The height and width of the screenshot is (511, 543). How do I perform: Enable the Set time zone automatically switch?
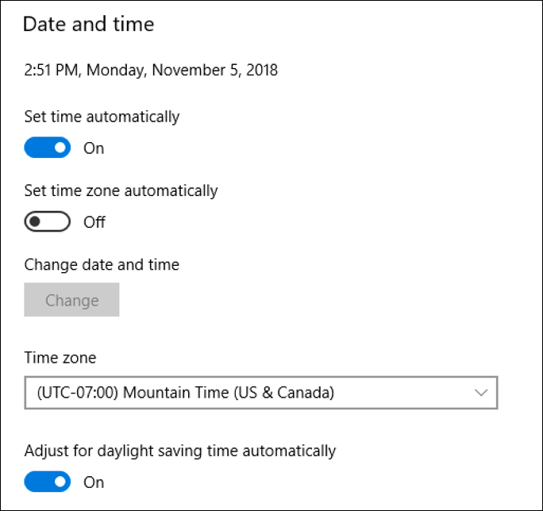point(47,221)
